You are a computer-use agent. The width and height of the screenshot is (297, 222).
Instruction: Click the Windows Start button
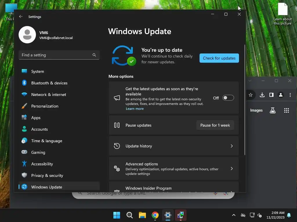click(x=117, y=215)
